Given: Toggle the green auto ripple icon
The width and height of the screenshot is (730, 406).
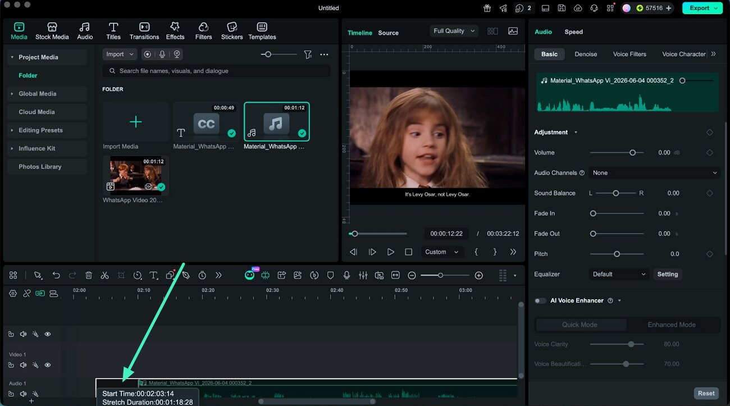Looking at the screenshot, I should pos(40,293).
